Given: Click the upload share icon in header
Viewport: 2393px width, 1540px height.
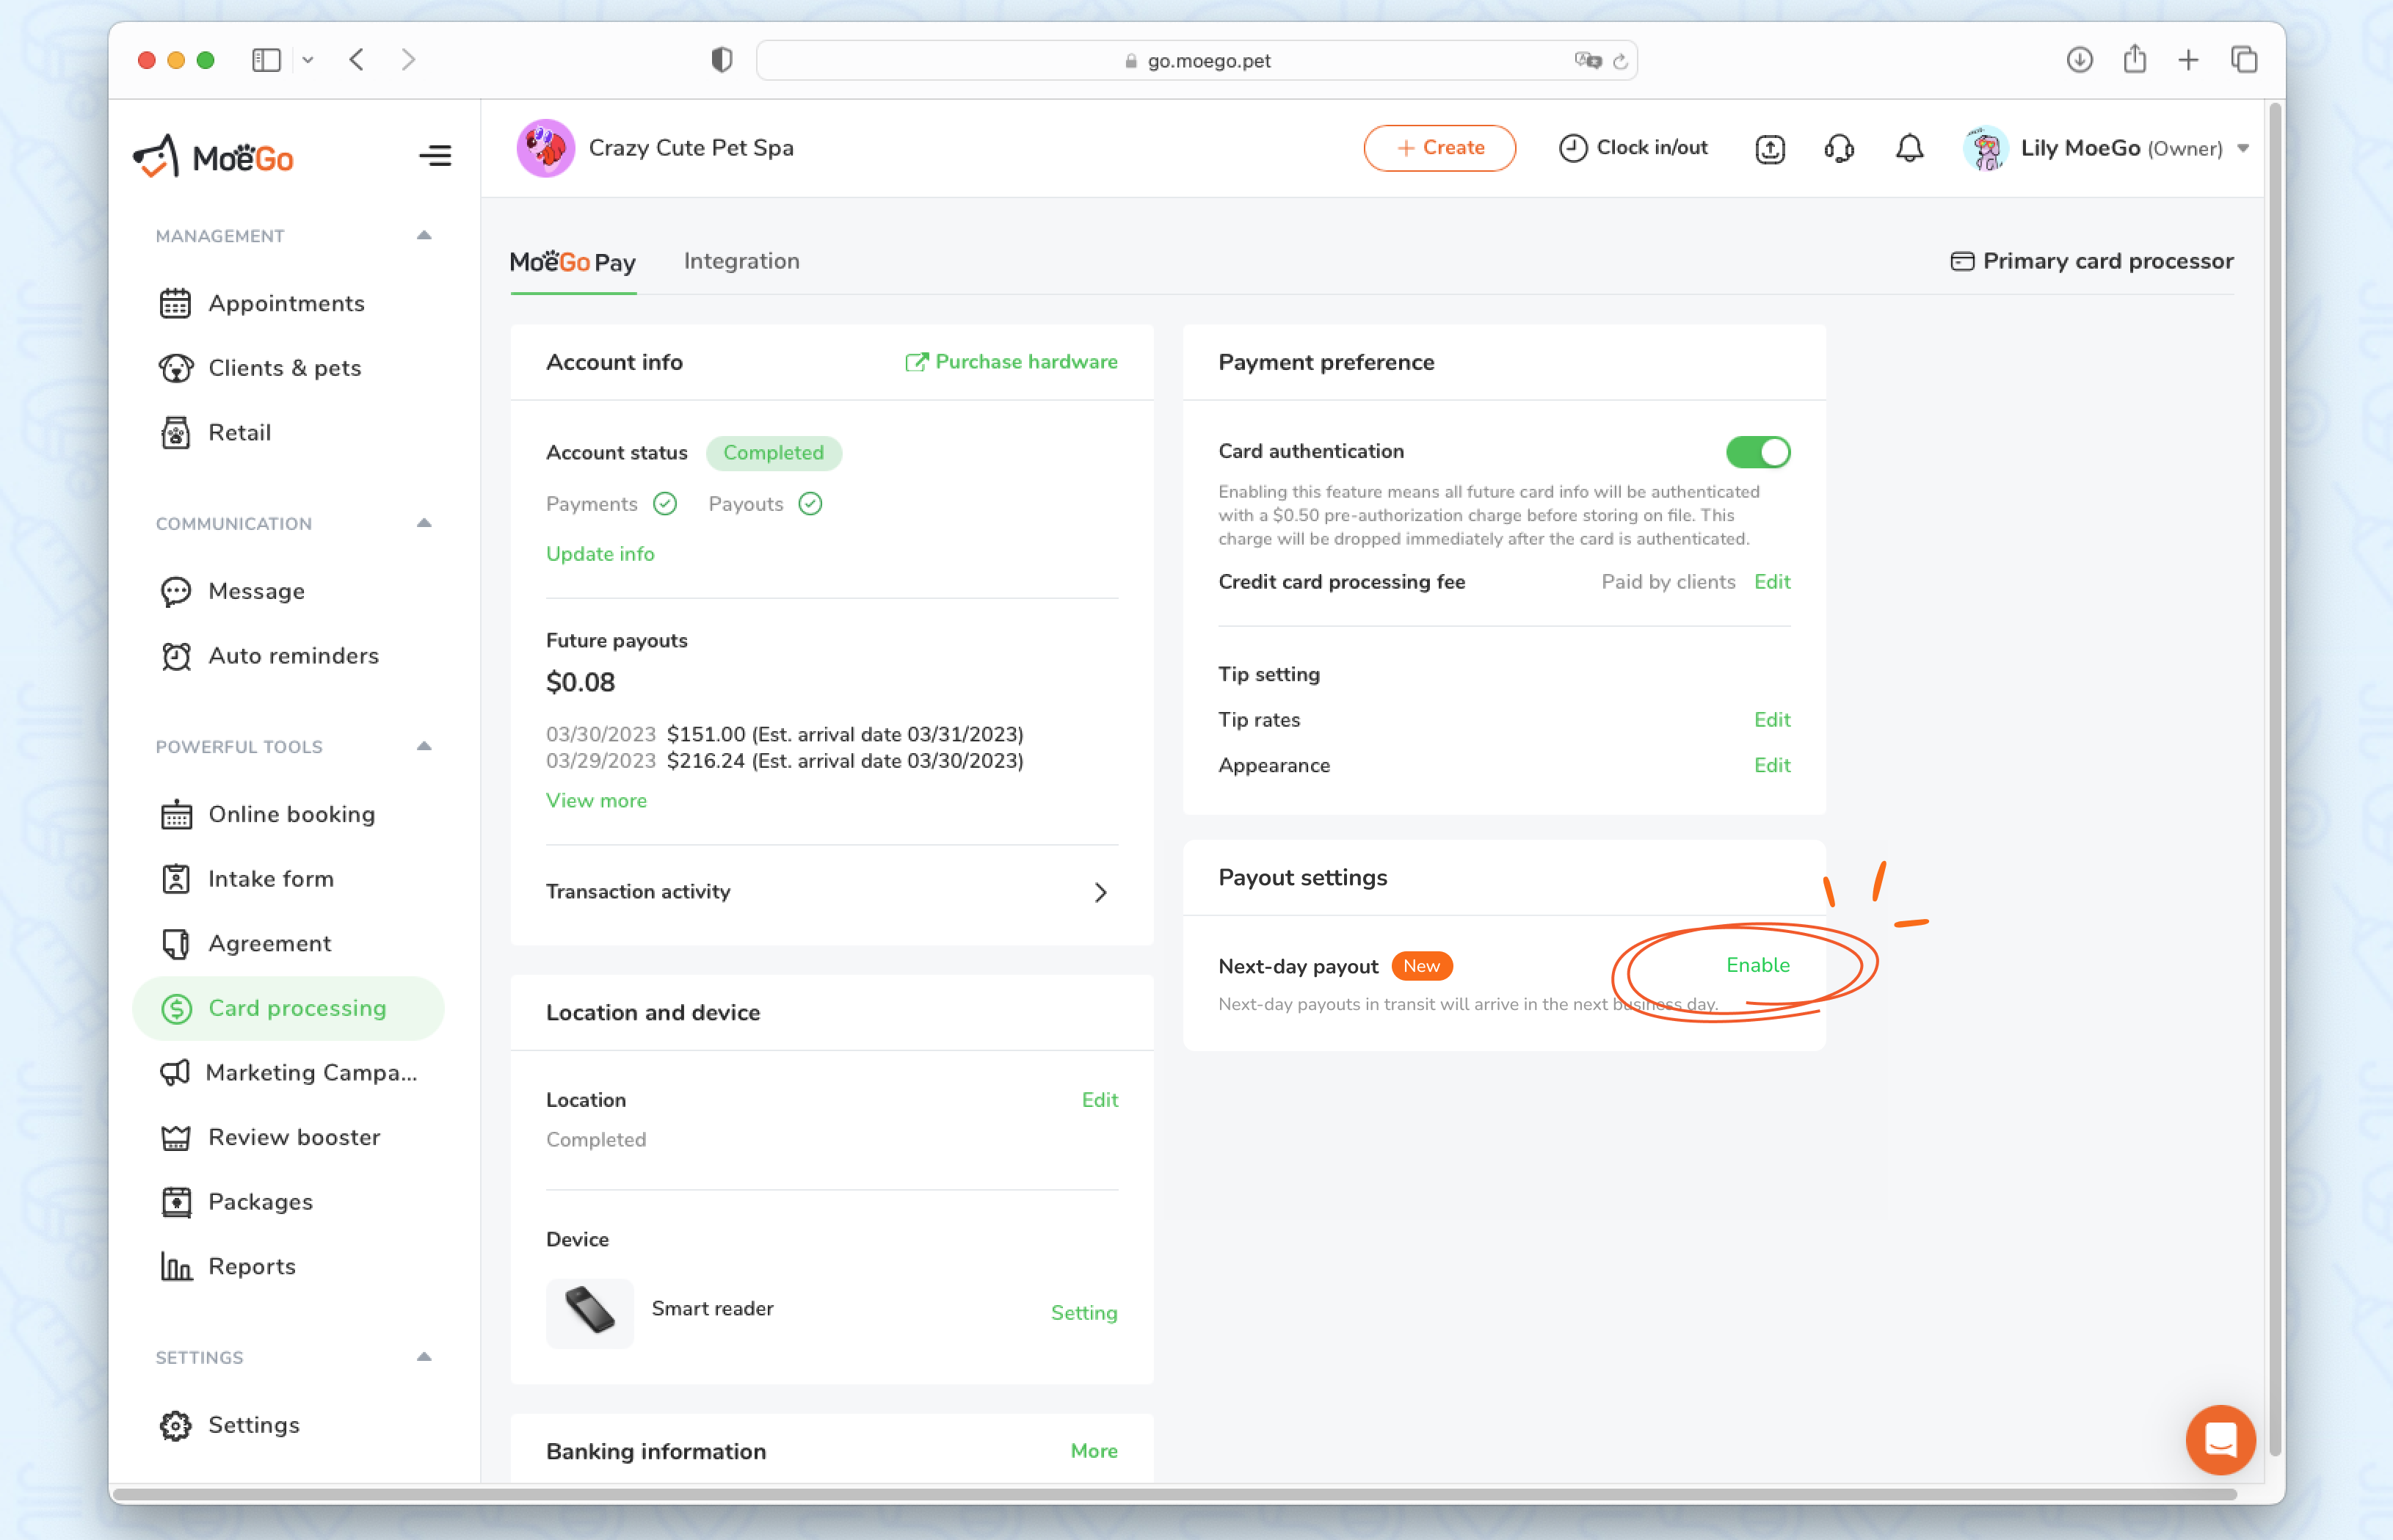Looking at the screenshot, I should pos(1769,148).
